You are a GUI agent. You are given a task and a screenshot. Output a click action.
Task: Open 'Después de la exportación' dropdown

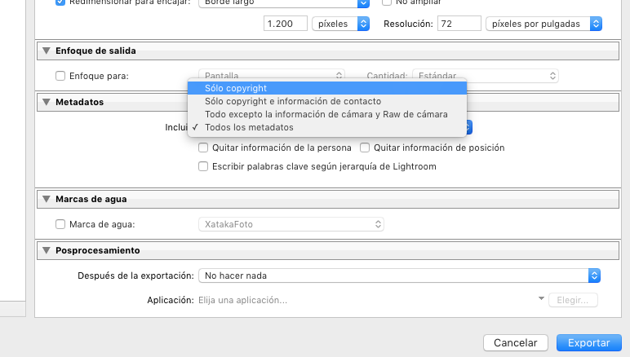click(399, 275)
